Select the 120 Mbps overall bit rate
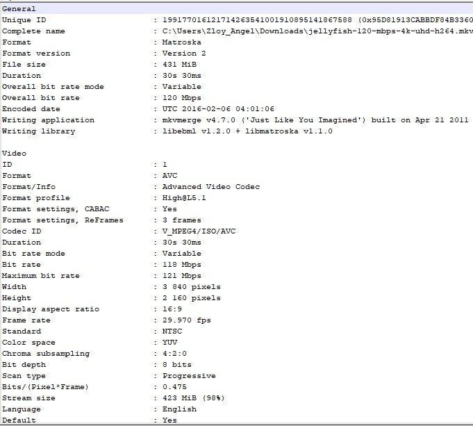The width and height of the screenshot is (473, 426). pos(181,98)
